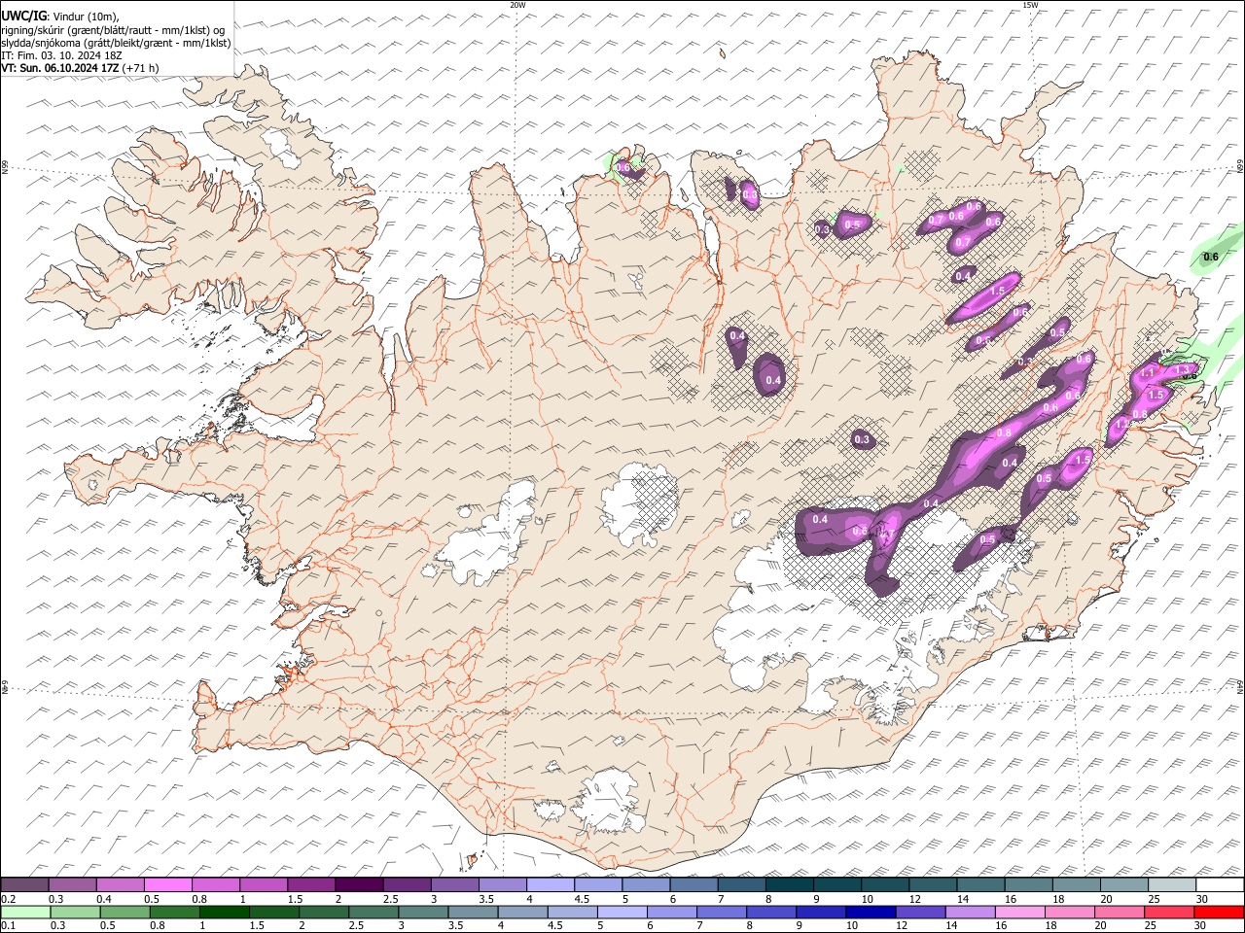
Task: Click the bright pink 0.5 swatch in upper legend
Action: coord(167,885)
